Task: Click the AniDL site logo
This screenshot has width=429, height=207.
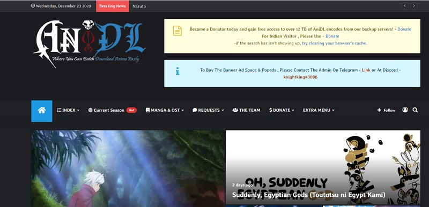Action: 90,44
